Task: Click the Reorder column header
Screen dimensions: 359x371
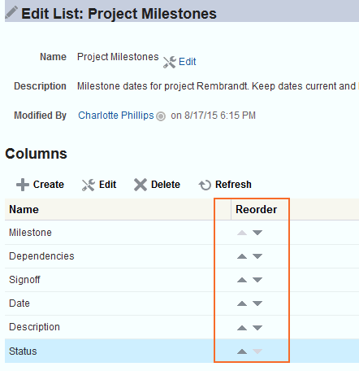Action: [256, 210]
